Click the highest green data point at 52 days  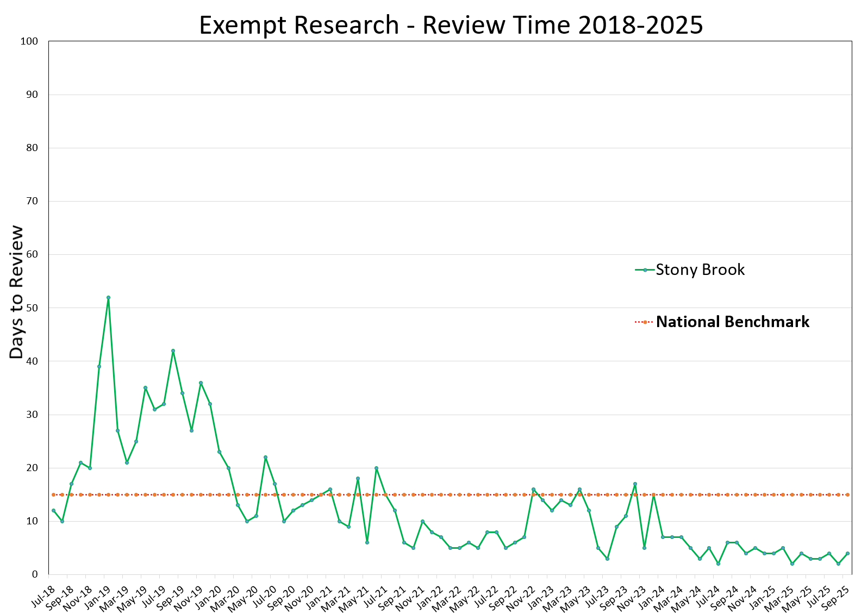[108, 297]
